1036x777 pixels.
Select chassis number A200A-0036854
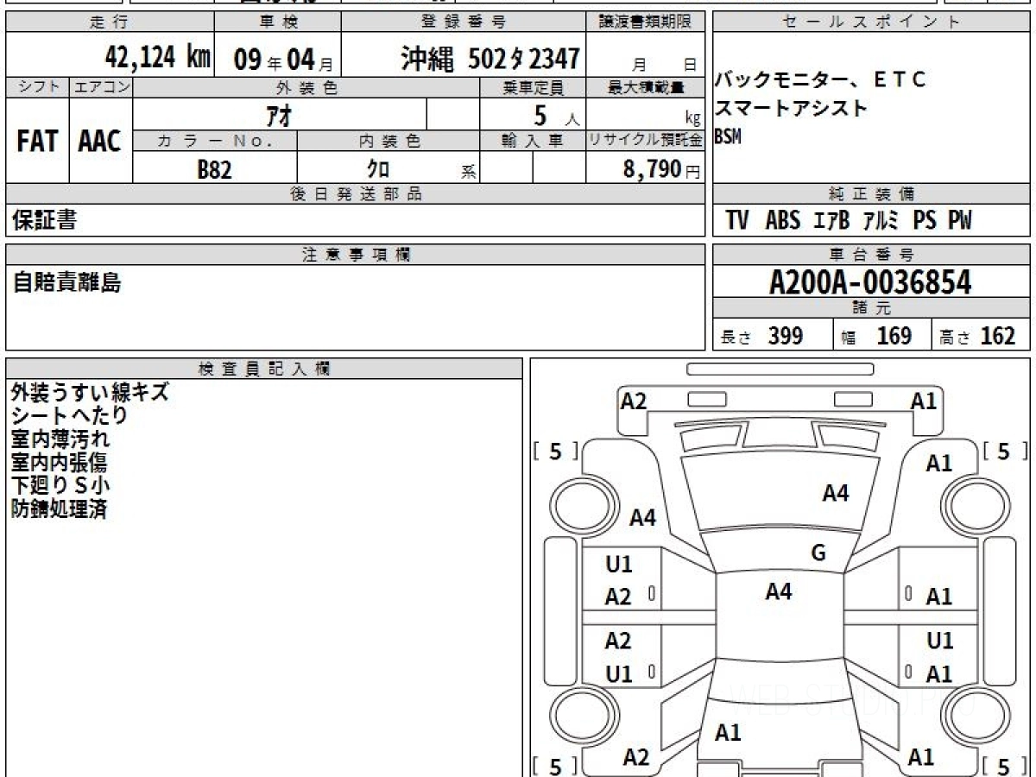tap(870, 282)
